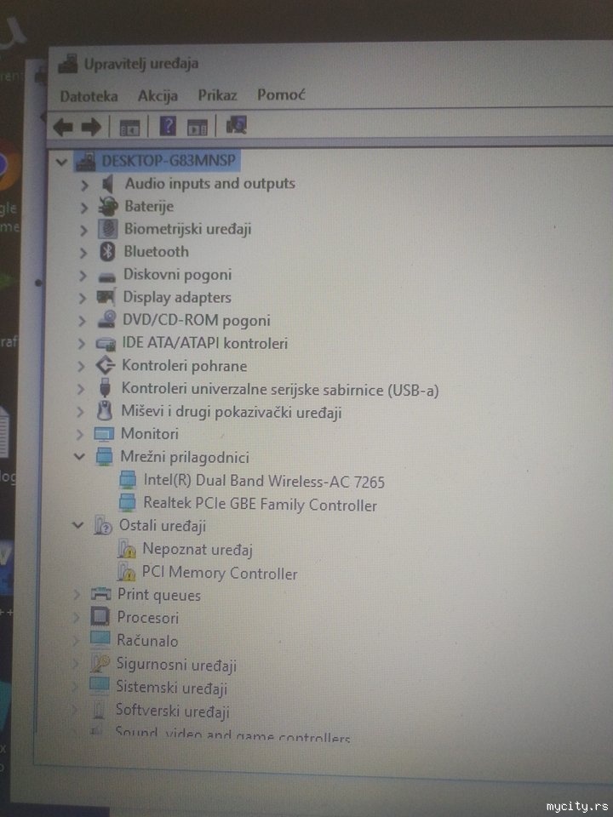The height and width of the screenshot is (817, 613).
Task: Open the Pomoć menu
Action: point(281,94)
